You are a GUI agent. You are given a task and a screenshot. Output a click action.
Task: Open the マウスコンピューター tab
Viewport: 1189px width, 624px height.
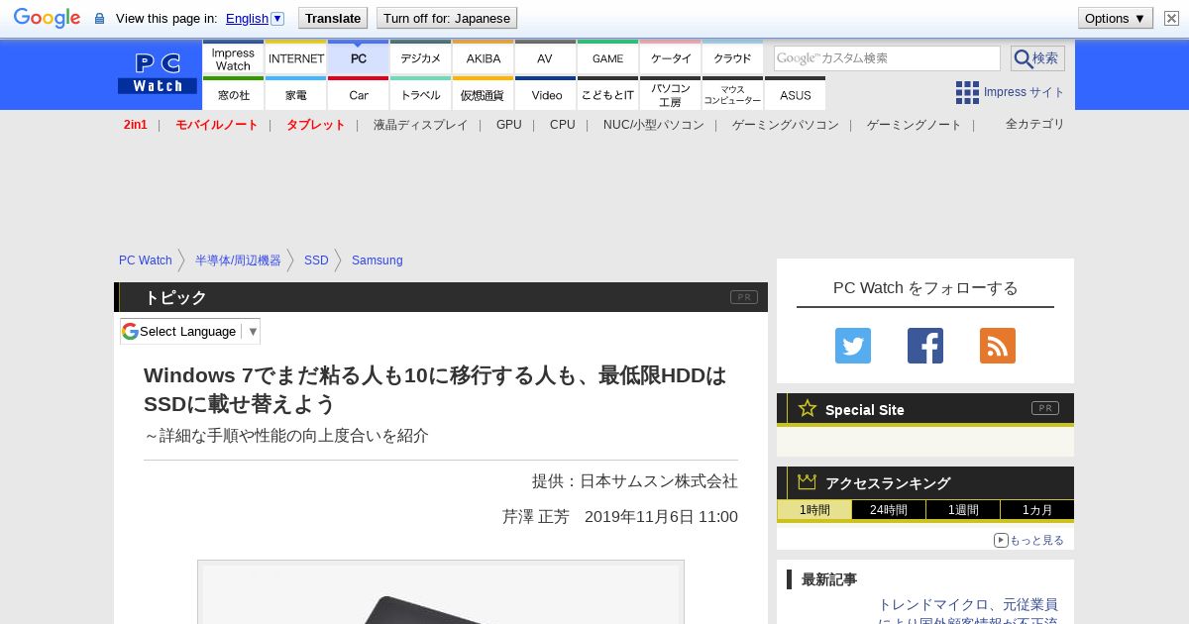[x=732, y=94]
